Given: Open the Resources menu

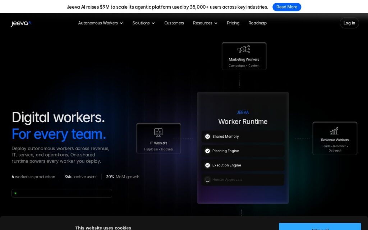Looking at the screenshot, I should [x=205, y=23].
